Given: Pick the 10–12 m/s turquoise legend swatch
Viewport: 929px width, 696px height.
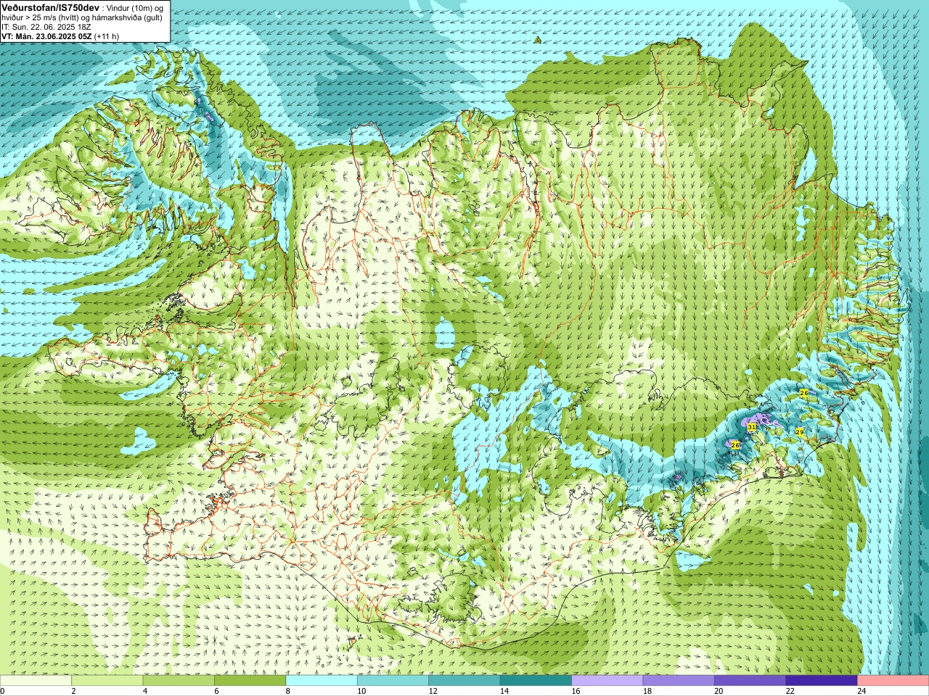Looking at the screenshot, I should tap(393, 681).
